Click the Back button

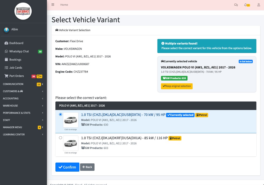(x=87, y=167)
